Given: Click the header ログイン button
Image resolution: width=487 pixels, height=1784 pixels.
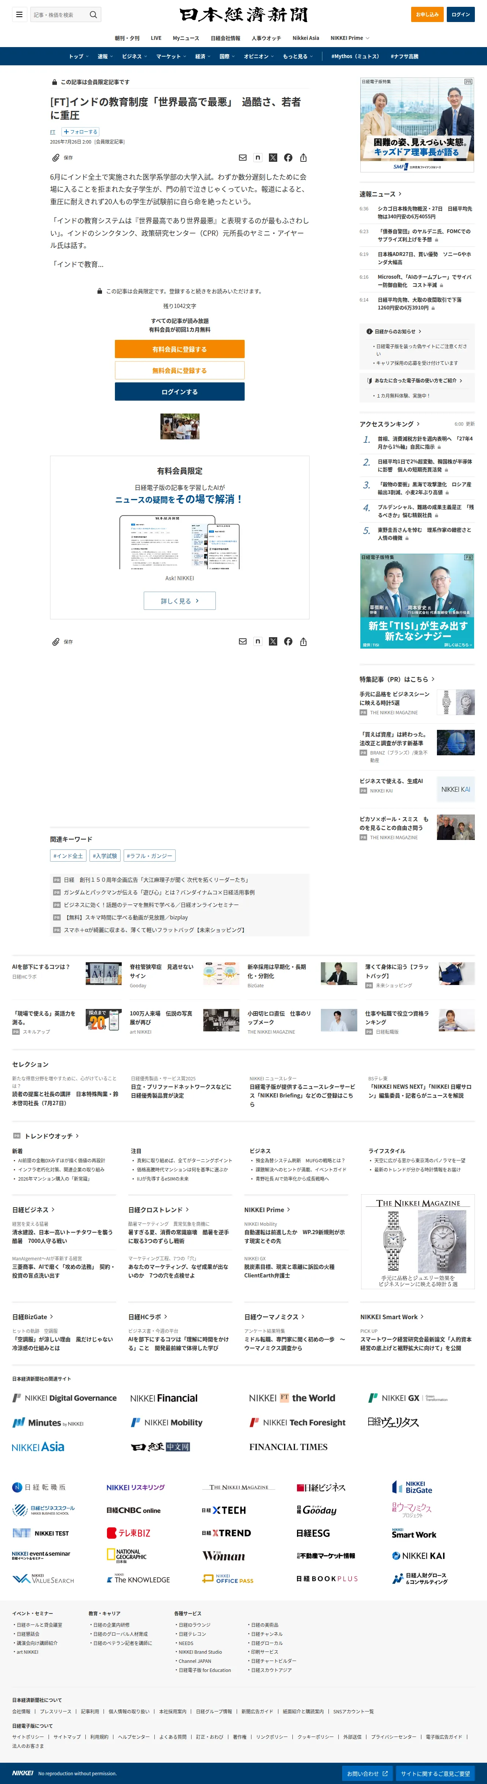Looking at the screenshot, I should click(x=461, y=14).
